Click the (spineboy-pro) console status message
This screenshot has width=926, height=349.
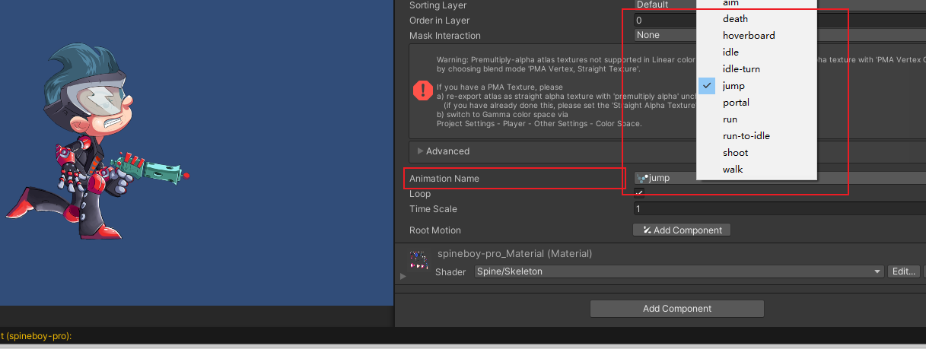(36, 336)
